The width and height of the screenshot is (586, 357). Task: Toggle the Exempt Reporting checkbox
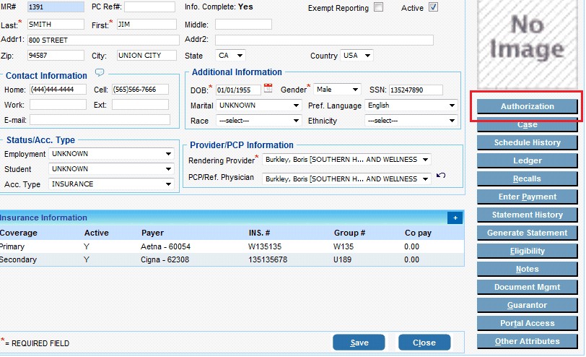click(x=379, y=8)
